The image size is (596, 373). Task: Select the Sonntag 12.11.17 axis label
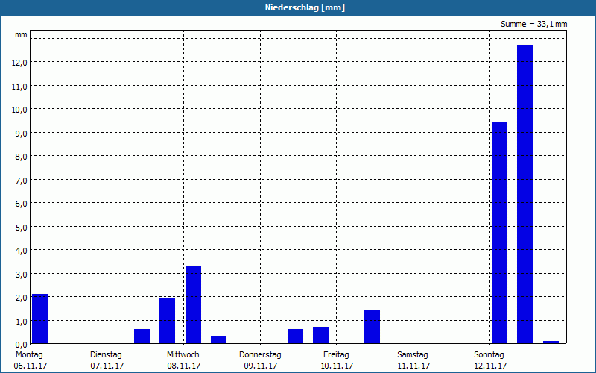click(x=490, y=360)
